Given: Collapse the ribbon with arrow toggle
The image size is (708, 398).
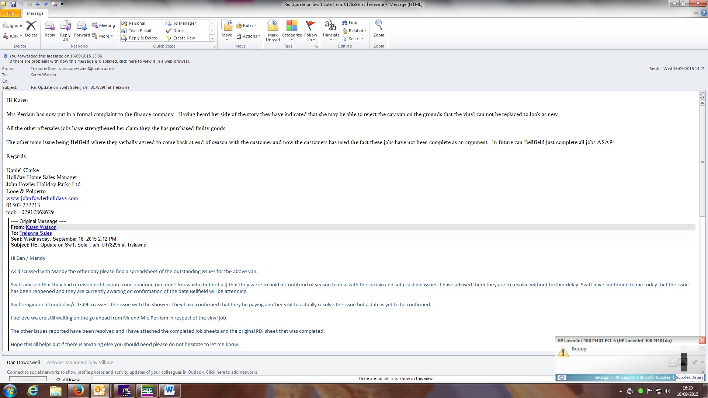Looking at the screenshot, I should (696, 13).
